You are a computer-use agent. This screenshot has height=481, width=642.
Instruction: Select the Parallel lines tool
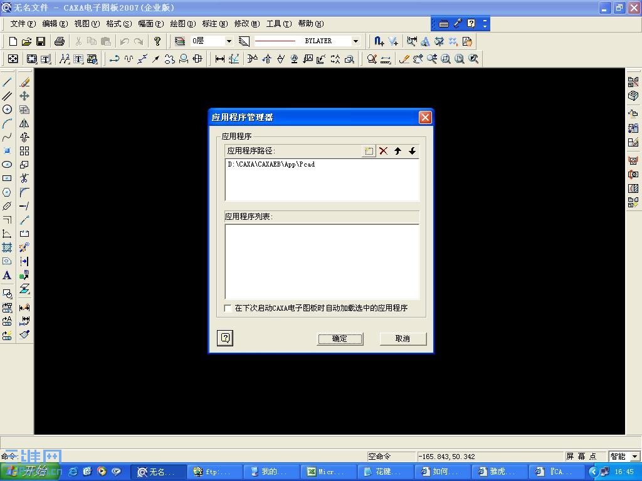point(7,96)
